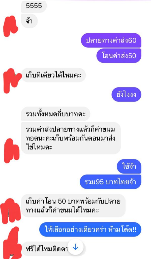Tap the avatar next to the bottom message
This screenshot has height=259, width=151.
pyautogui.click(x=12, y=243)
